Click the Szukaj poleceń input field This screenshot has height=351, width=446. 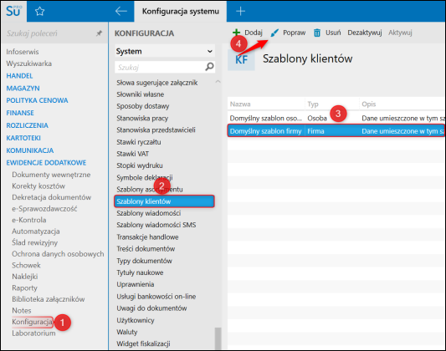coord(49,33)
